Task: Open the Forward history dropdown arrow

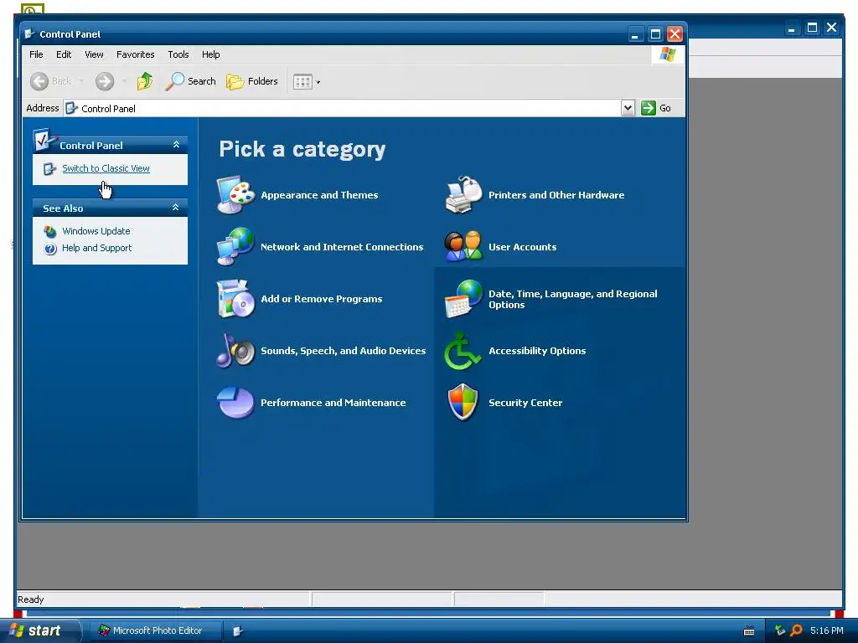Action: [x=124, y=81]
